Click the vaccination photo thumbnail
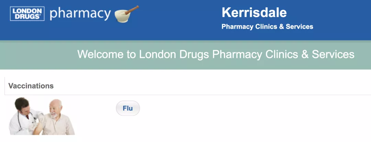The height and width of the screenshot is (142, 371). click(x=42, y=116)
